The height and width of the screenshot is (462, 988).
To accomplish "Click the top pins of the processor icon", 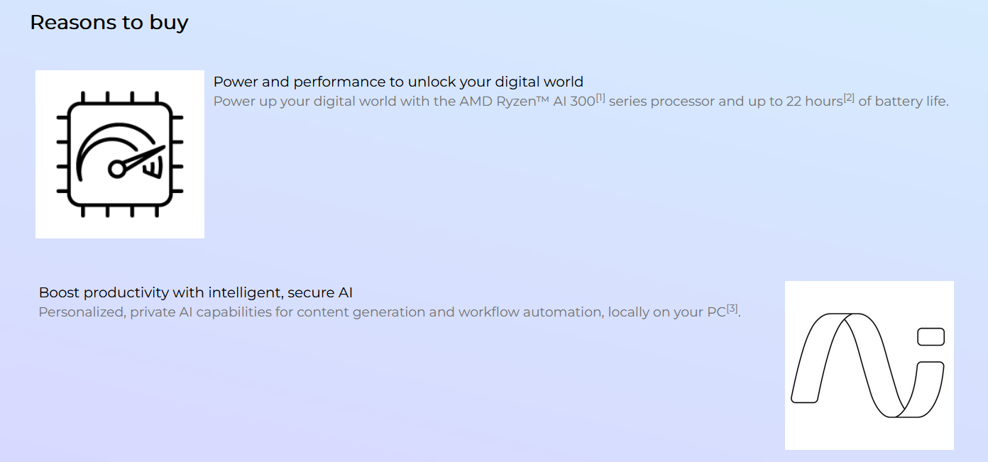I will [x=119, y=97].
